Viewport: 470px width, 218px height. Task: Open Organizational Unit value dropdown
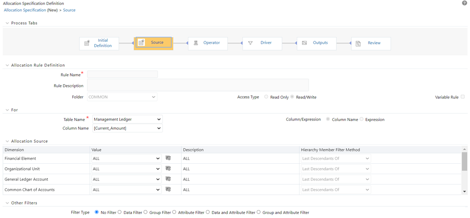[126, 169]
